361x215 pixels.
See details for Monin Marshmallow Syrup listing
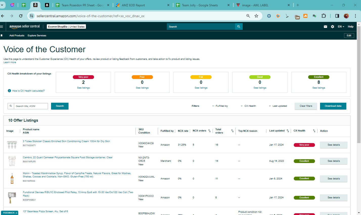pyautogui.click(x=333, y=179)
